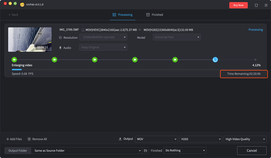Open the Same as Source Folder dropdown

tap(86, 151)
